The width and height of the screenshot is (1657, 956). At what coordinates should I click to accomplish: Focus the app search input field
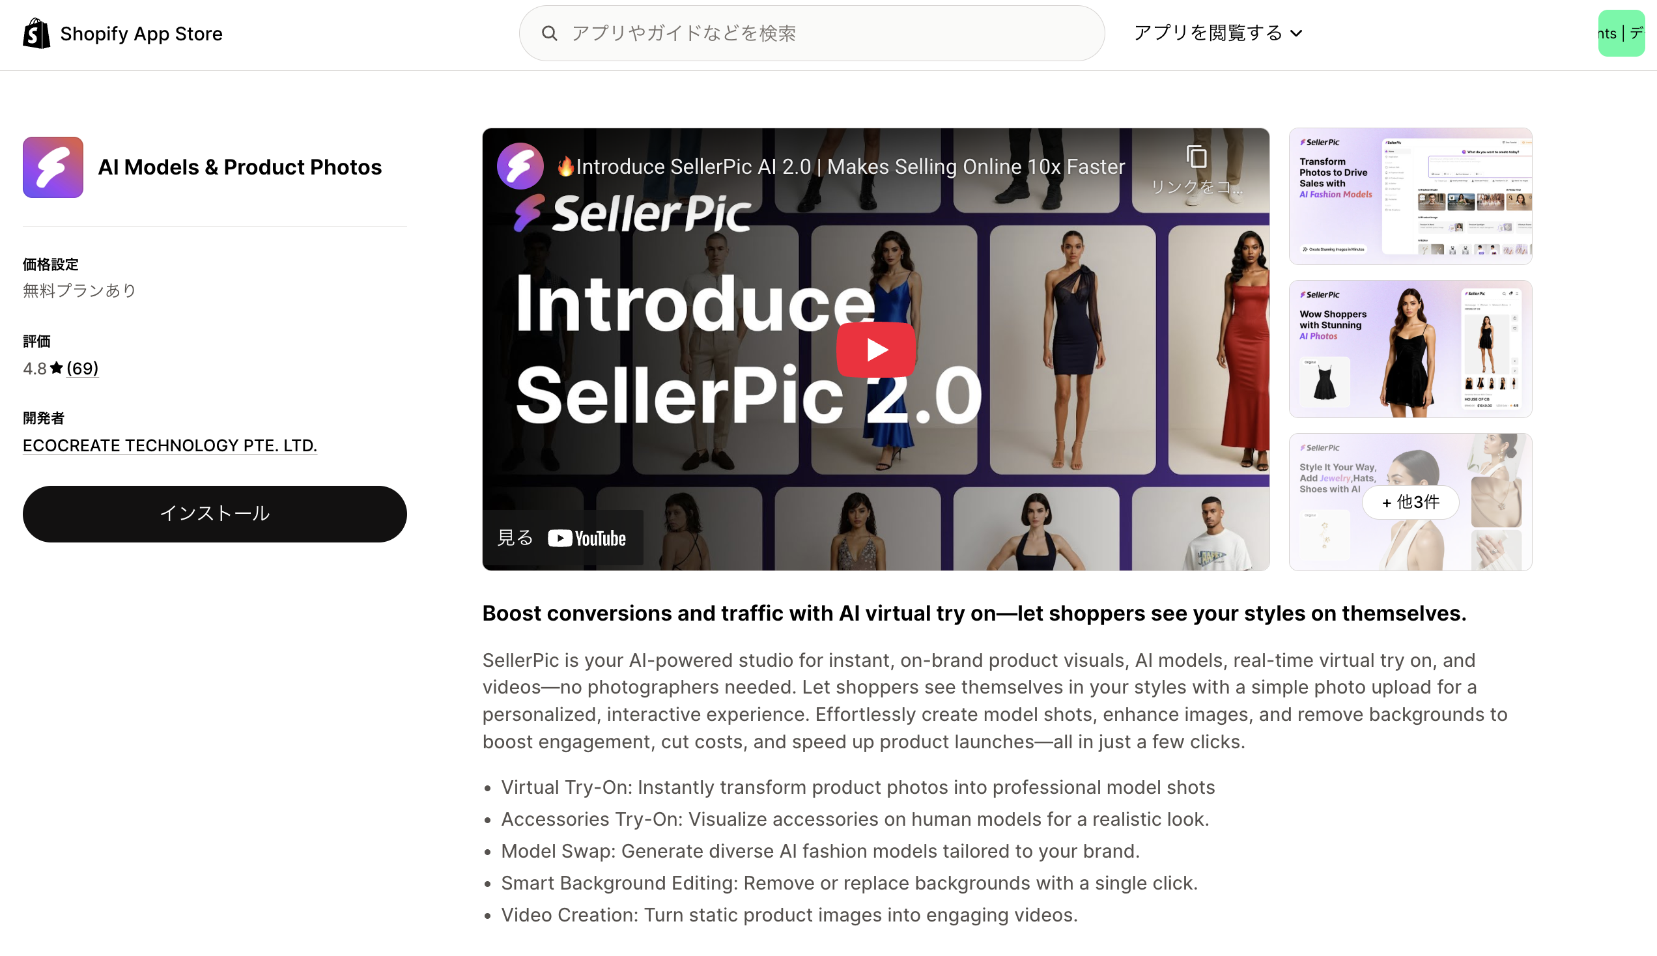pos(812,33)
